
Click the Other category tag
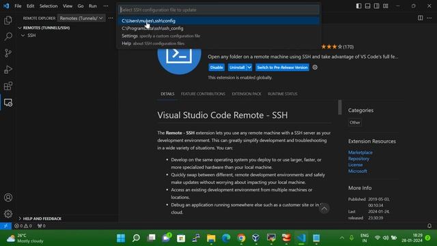pos(355,122)
